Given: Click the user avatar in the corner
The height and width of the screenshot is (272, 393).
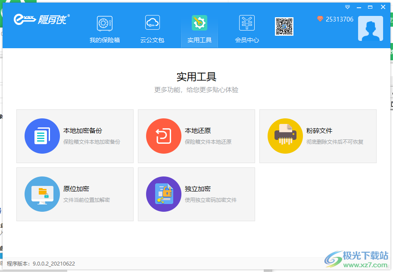Looking at the screenshot, I should [x=370, y=28].
